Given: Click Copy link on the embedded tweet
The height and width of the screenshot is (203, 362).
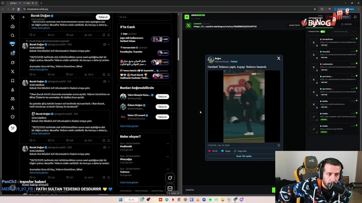Looking at the screenshot, I should [240, 151].
